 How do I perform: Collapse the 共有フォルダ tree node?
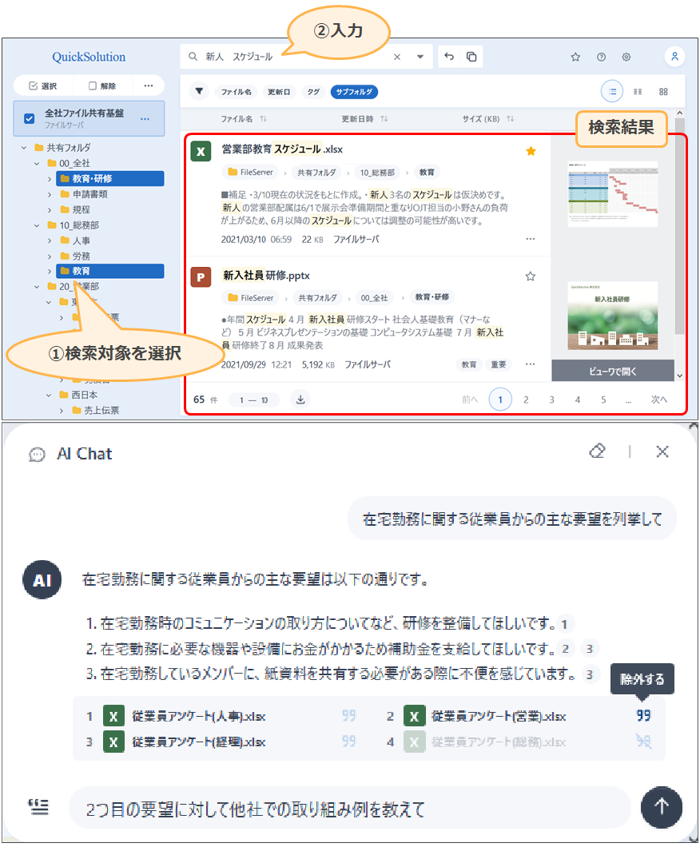[24, 148]
